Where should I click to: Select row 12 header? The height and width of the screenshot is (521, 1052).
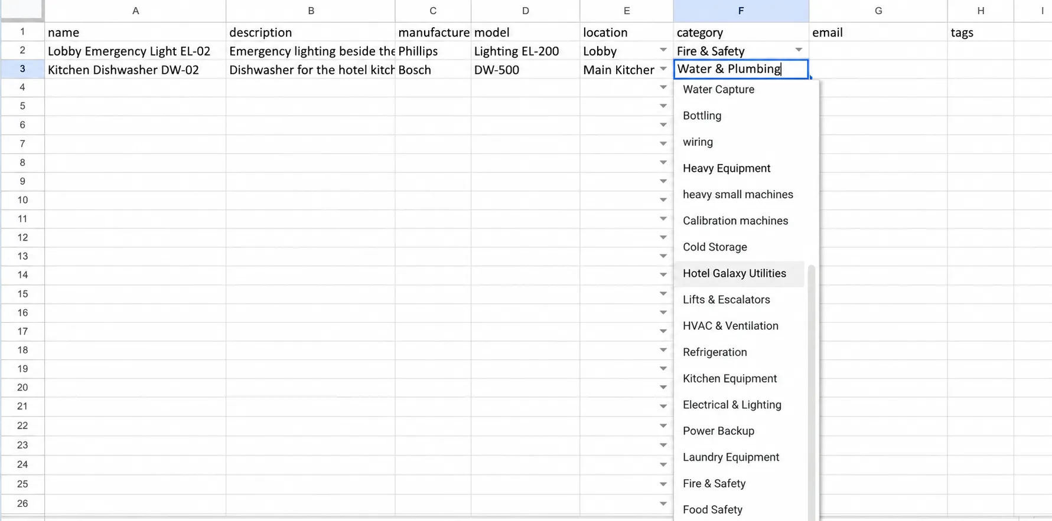(x=22, y=237)
